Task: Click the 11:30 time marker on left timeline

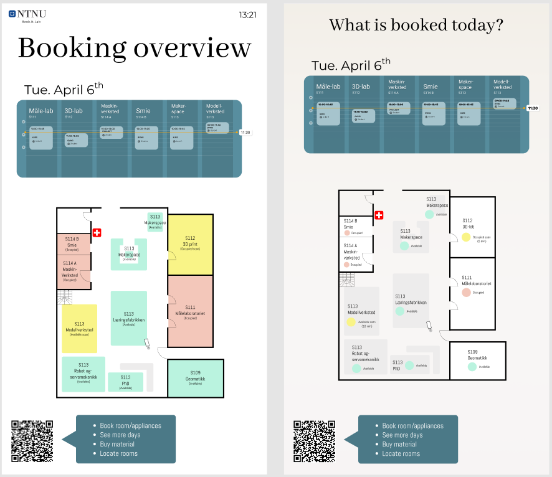Action: coord(245,132)
